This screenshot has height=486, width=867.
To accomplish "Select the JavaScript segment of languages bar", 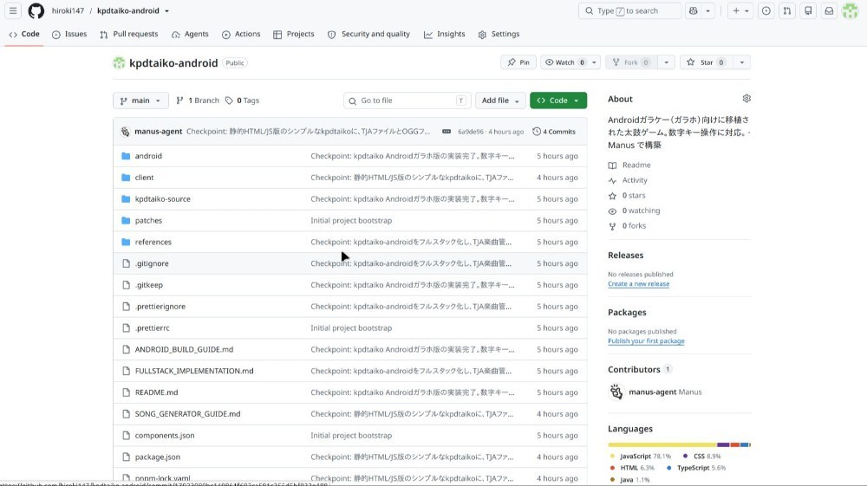I will coord(662,444).
